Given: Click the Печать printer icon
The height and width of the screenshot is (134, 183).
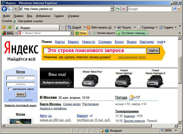Looking at the screenshot, I should pyautogui.click(x=119, y=27).
